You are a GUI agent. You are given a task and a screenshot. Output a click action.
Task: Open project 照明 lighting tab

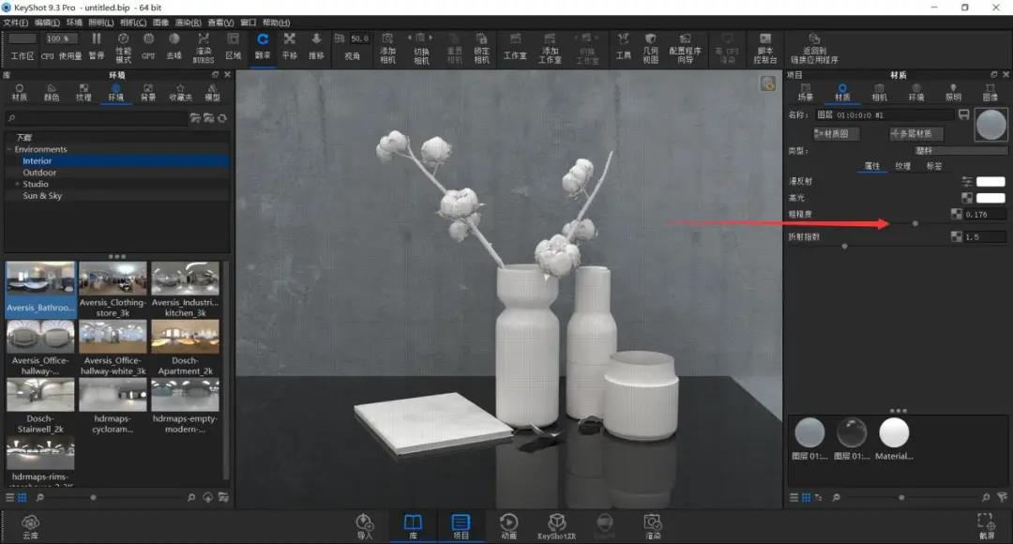pyautogui.click(x=953, y=93)
